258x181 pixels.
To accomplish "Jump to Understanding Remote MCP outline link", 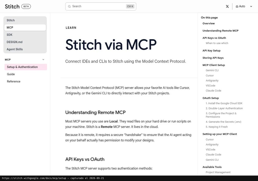I will (x=220, y=31).
